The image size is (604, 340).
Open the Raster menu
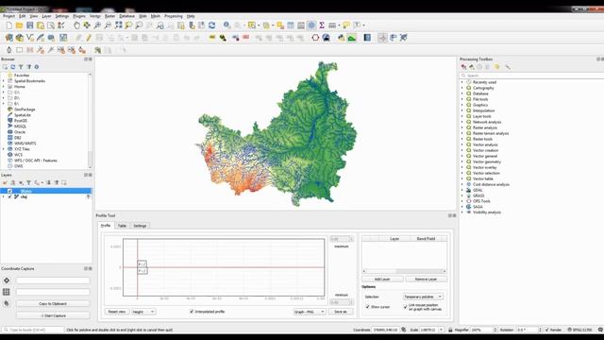109,16
